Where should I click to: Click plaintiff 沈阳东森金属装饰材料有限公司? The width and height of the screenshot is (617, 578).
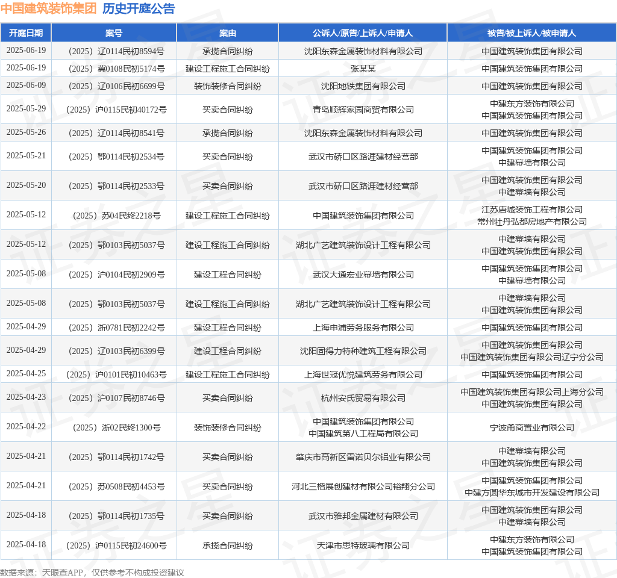coord(362,51)
